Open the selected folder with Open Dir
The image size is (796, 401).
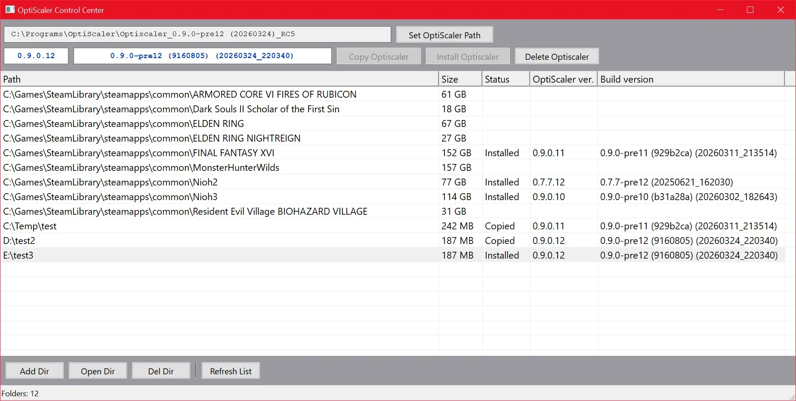[x=98, y=371]
